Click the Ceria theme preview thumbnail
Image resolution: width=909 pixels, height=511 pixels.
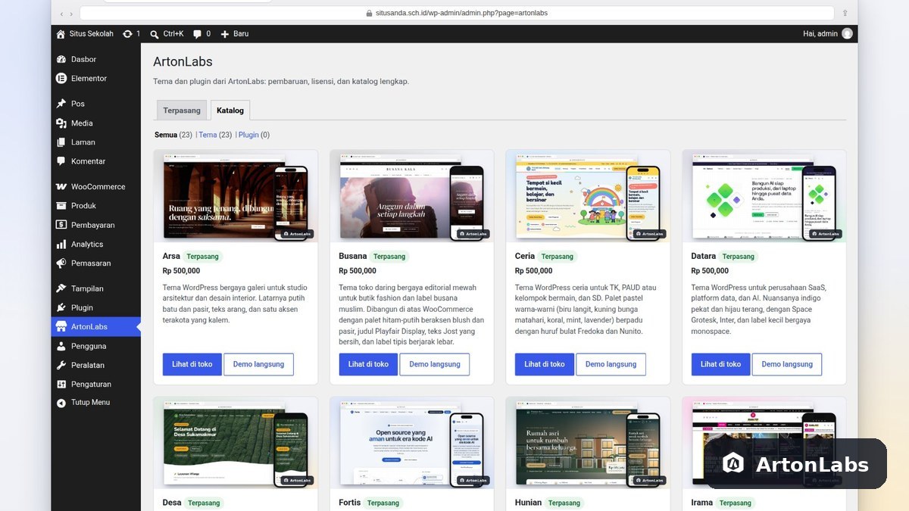click(x=588, y=196)
